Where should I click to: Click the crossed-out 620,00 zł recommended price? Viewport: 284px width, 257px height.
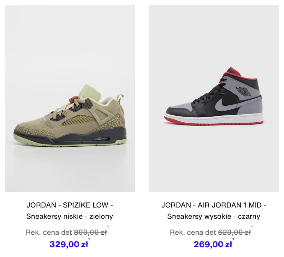point(234,232)
